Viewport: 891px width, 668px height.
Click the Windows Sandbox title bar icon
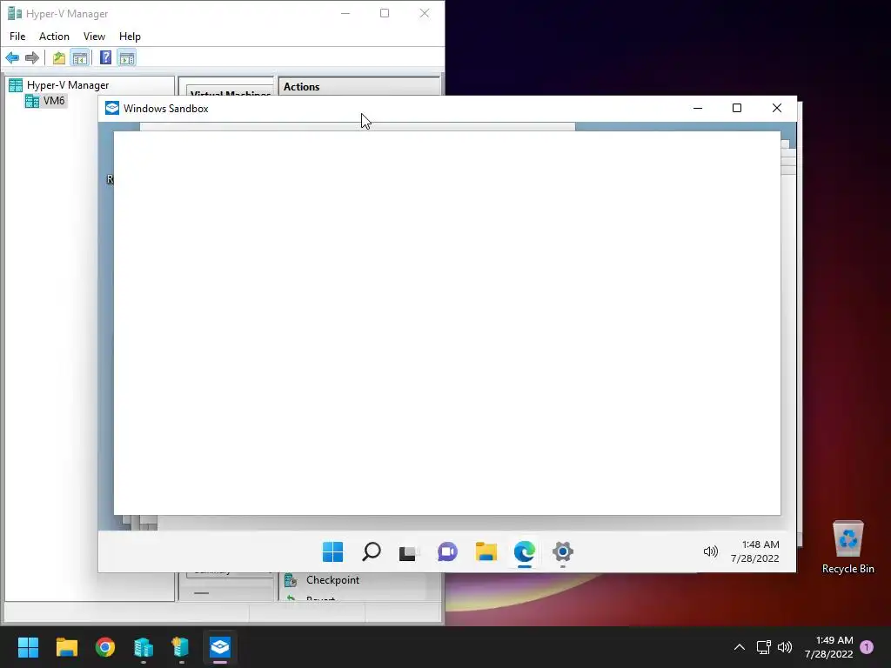[x=112, y=108]
